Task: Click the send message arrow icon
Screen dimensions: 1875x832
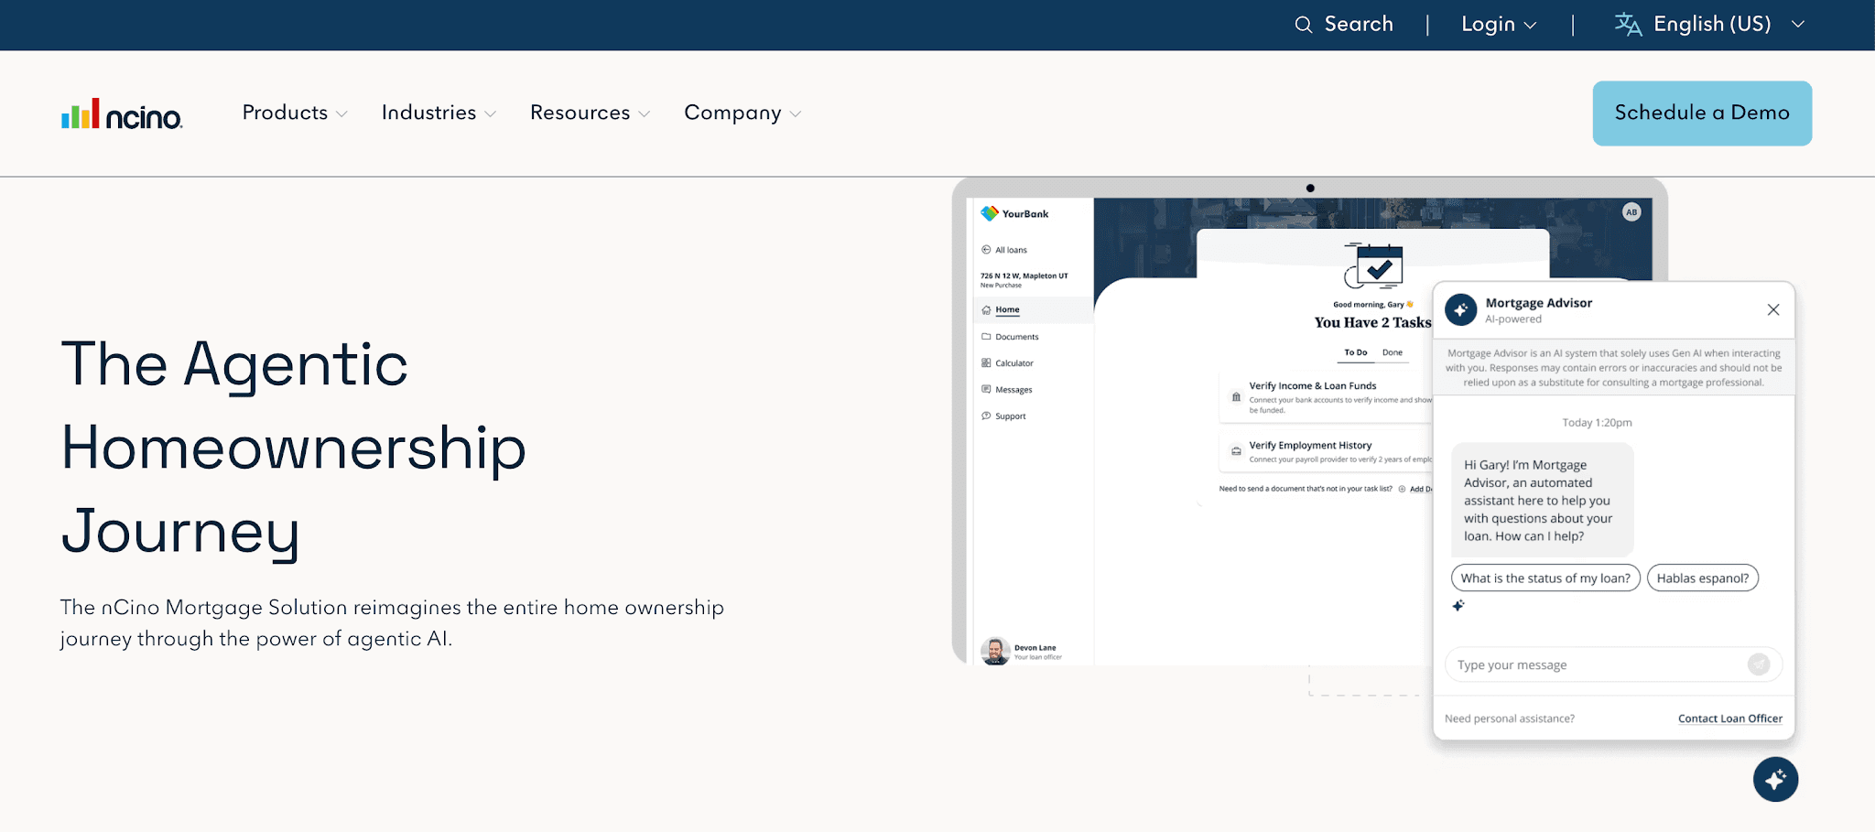Action: pyautogui.click(x=1759, y=665)
